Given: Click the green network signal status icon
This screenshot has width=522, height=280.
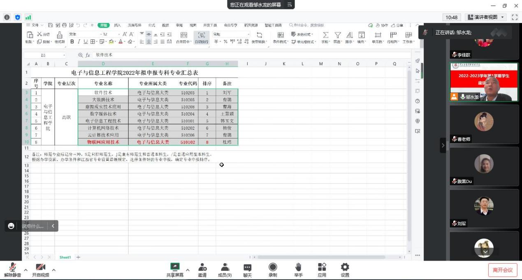Looking at the screenshot, I should (28, 17).
